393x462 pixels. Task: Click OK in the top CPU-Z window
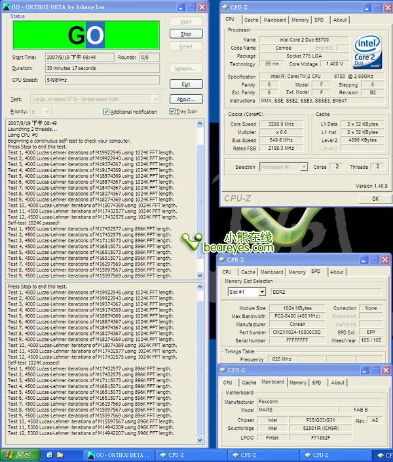(x=375, y=199)
